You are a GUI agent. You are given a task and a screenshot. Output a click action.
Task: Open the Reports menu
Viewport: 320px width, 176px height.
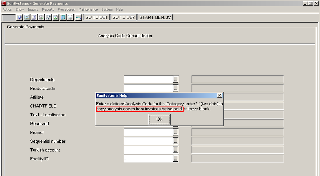pyautogui.click(x=48, y=10)
